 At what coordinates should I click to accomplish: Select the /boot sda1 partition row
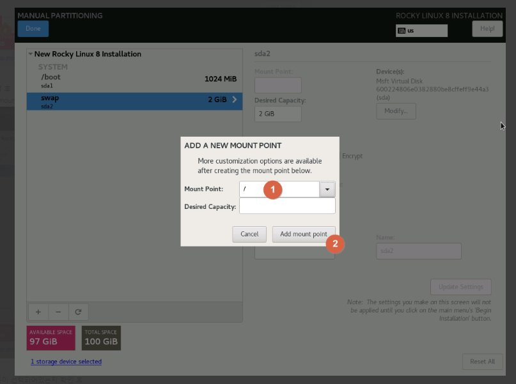pyautogui.click(x=134, y=81)
